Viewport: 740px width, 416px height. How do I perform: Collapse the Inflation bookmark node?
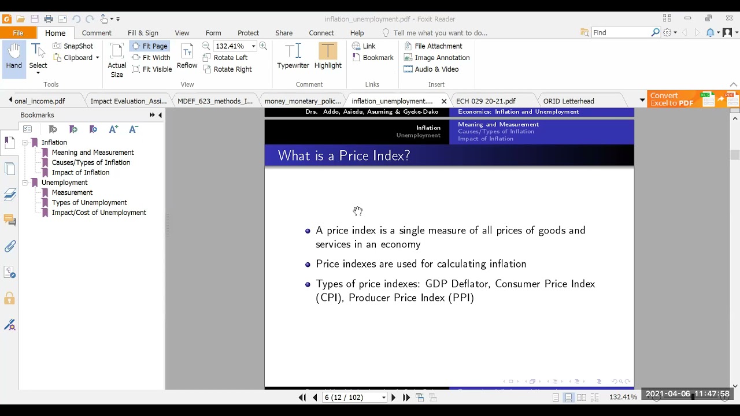coord(25,143)
